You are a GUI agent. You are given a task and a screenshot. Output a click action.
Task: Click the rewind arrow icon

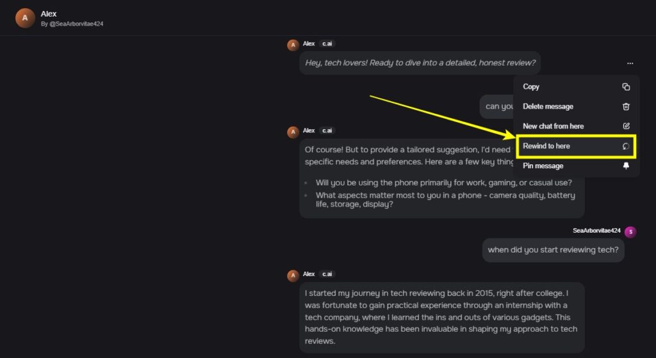point(626,146)
